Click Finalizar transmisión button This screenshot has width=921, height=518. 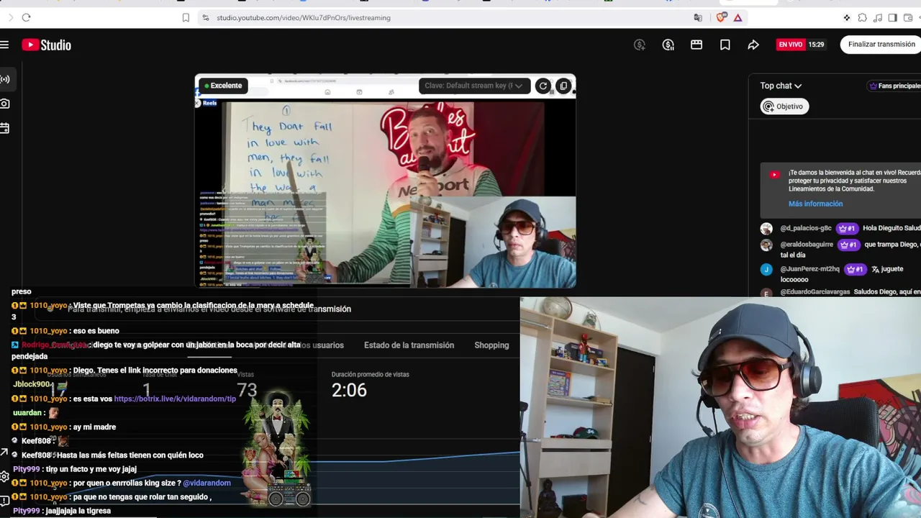click(x=881, y=45)
